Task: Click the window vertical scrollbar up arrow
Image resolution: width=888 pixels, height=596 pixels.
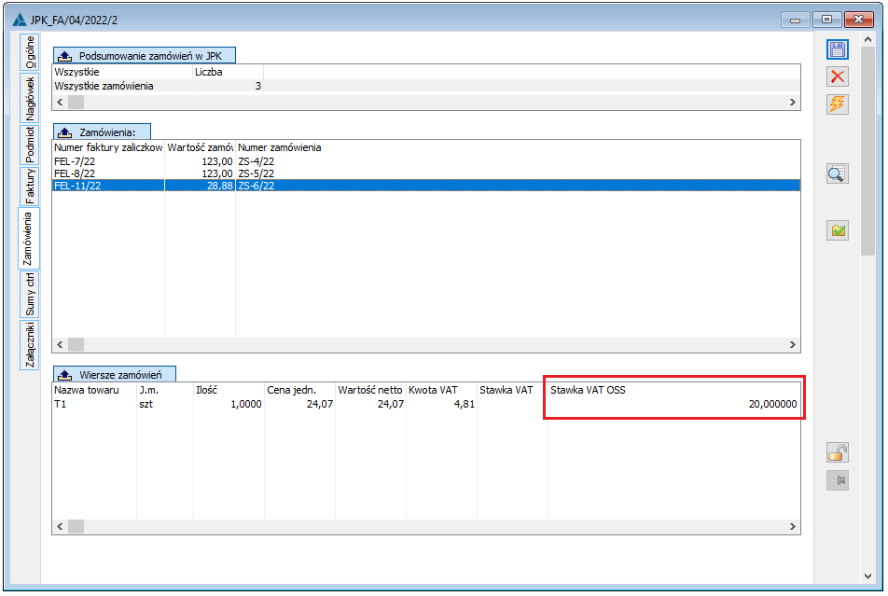Action: pyautogui.click(x=867, y=40)
